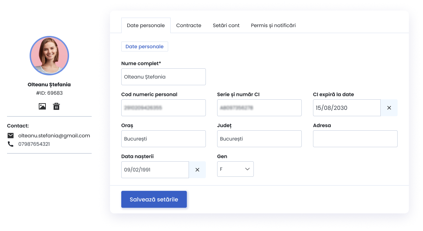Click the Oraș field containing București
The height and width of the screenshot is (231, 423).
pos(164,139)
